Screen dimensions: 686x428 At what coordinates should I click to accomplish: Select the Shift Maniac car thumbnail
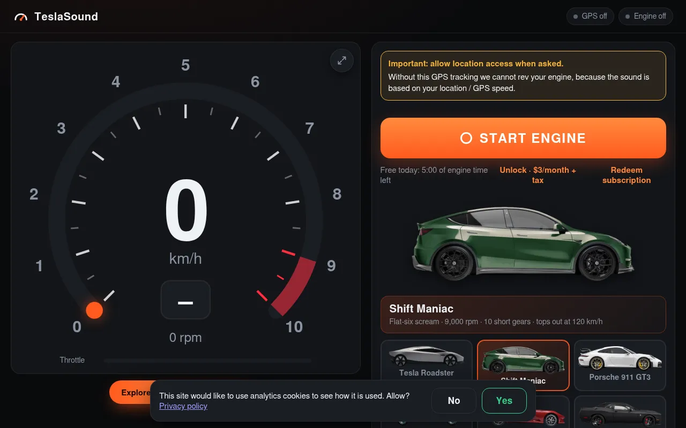523,365
